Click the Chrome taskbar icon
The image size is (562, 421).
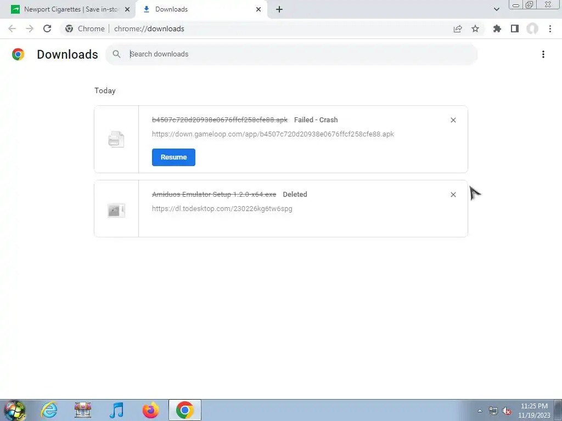pyautogui.click(x=184, y=410)
